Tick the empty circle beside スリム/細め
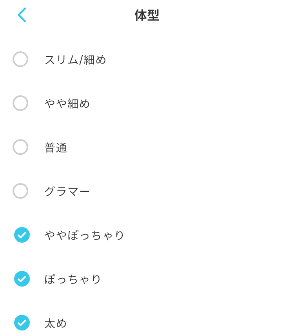The image size is (294, 336). click(x=20, y=59)
